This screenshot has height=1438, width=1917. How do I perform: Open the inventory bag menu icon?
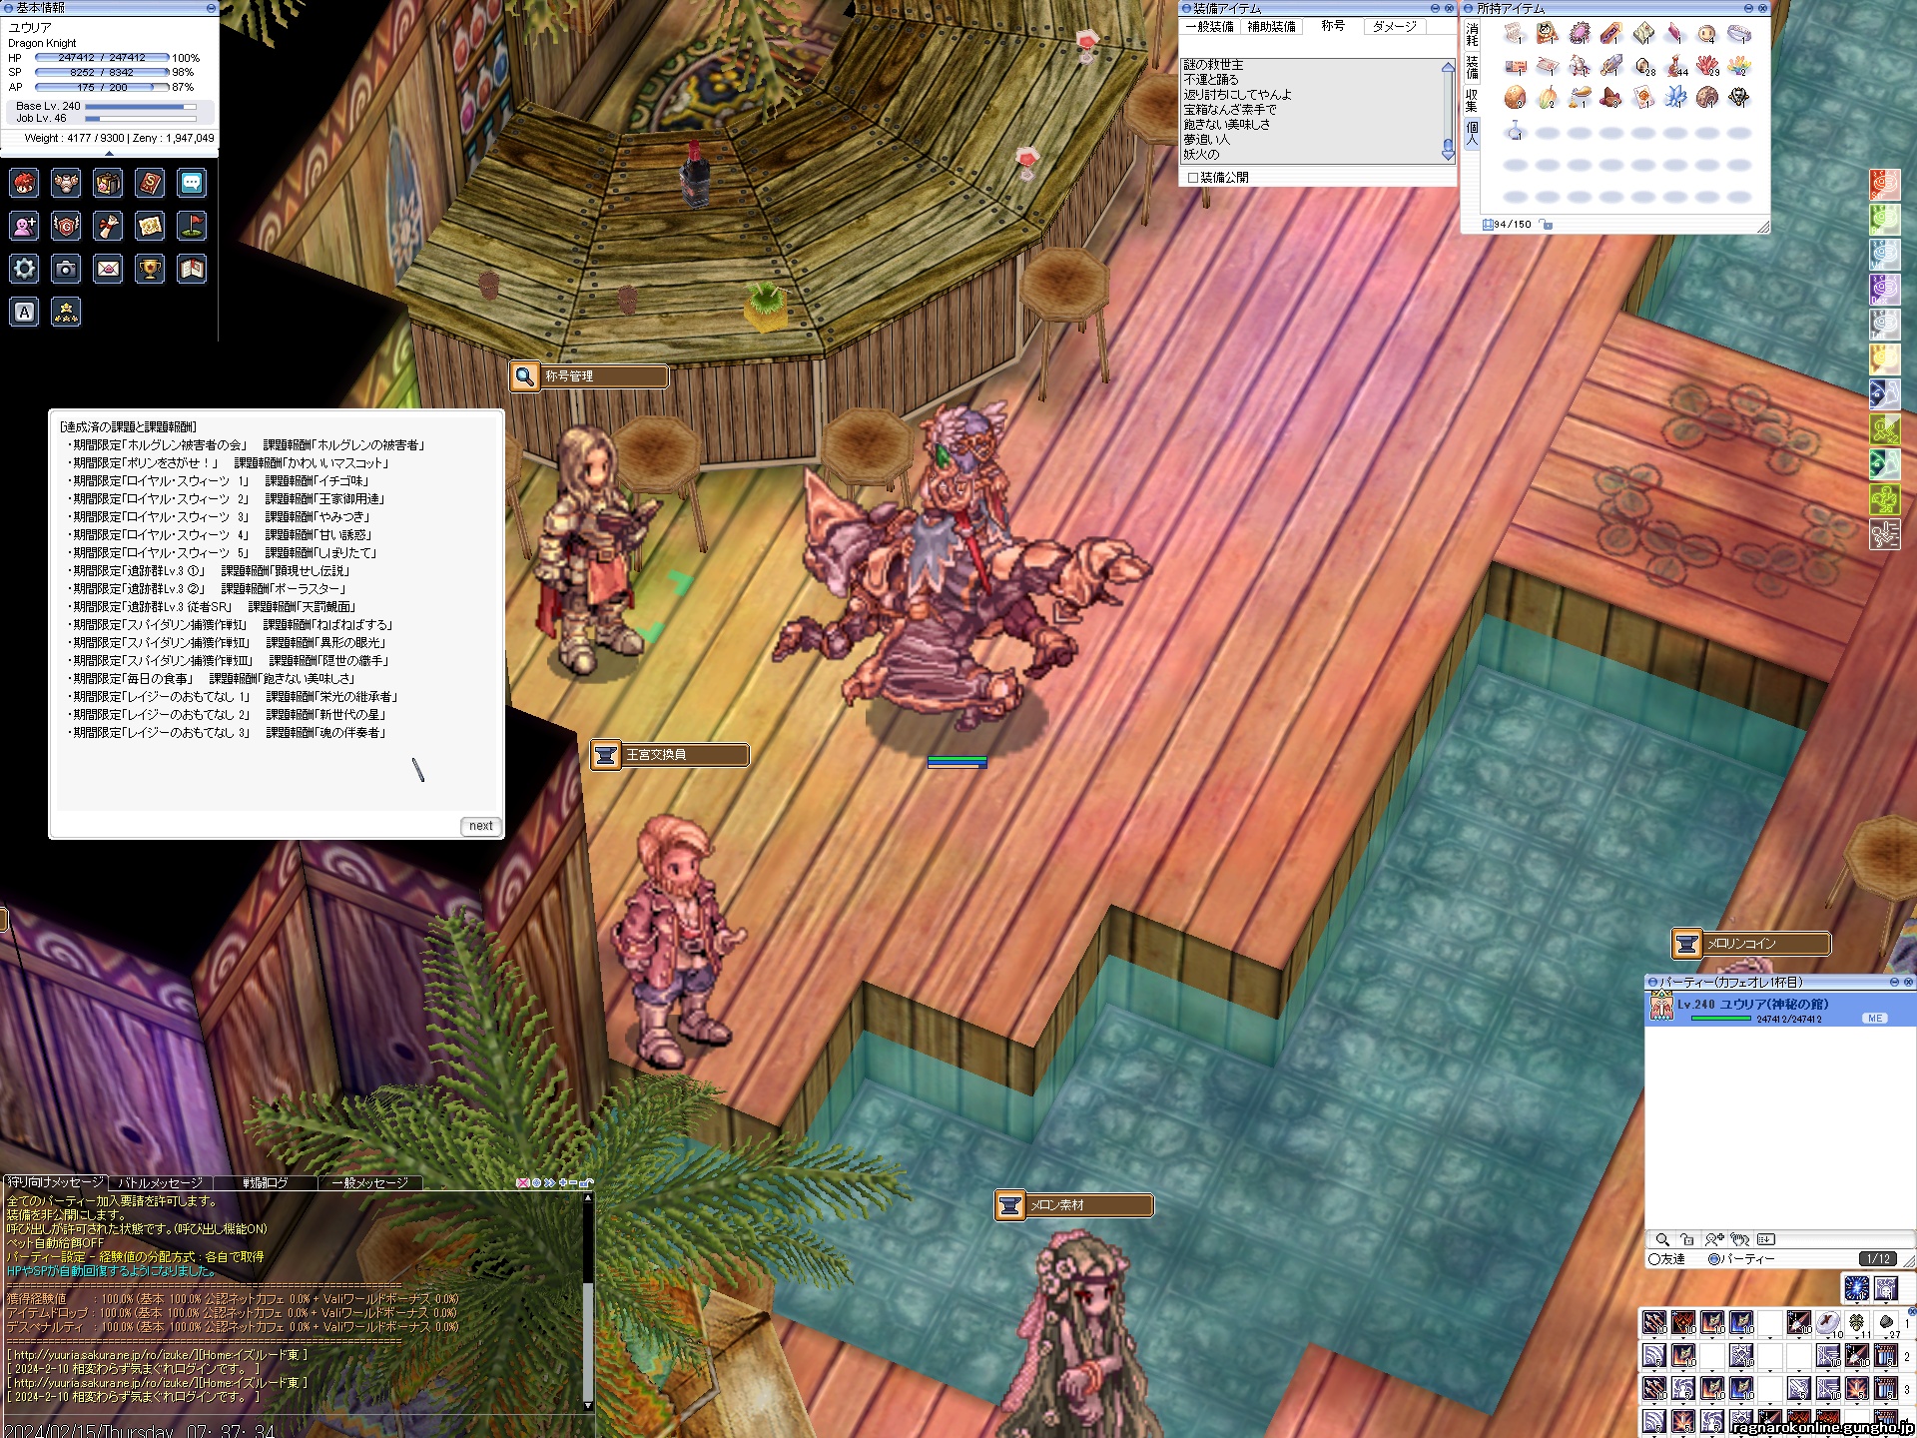click(x=108, y=183)
